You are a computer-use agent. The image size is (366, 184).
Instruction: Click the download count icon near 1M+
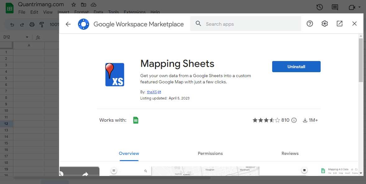305,120
